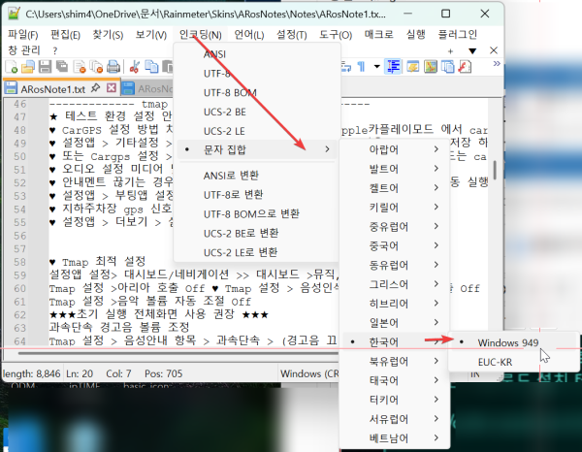Image resolution: width=582 pixels, height=452 pixels.
Task: Click the Save All toolbar icon
Action: point(62,67)
